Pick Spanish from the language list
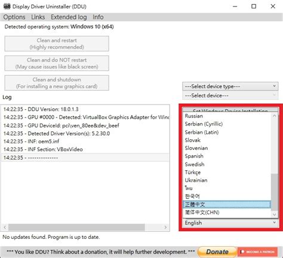The image size is (283, 258). coord(227,156)
